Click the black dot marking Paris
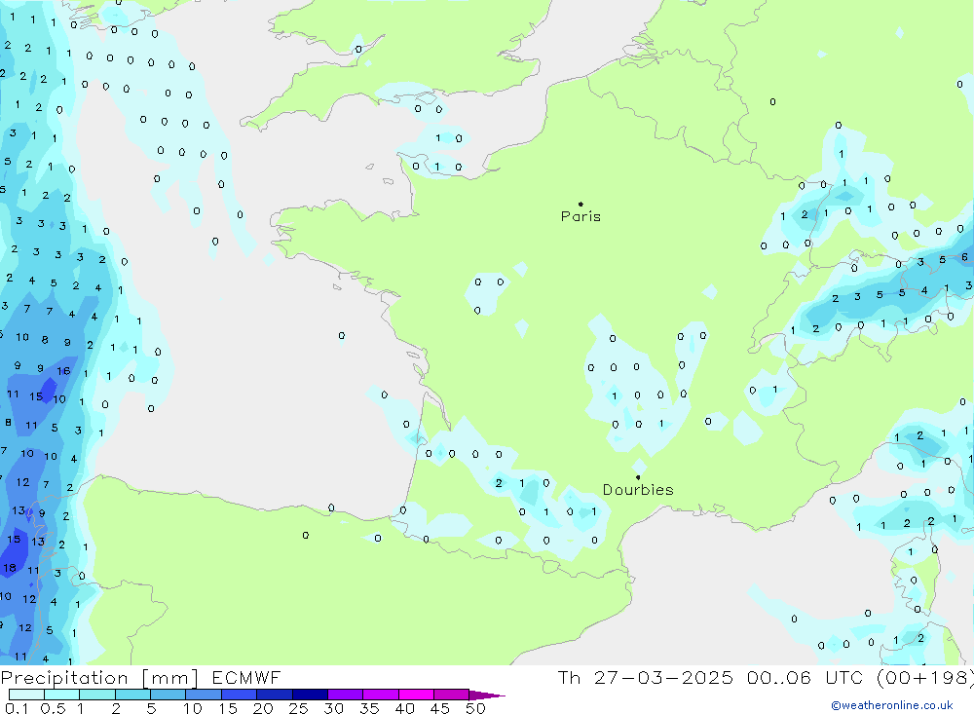974x714 pixels. [x=581, y=204]
